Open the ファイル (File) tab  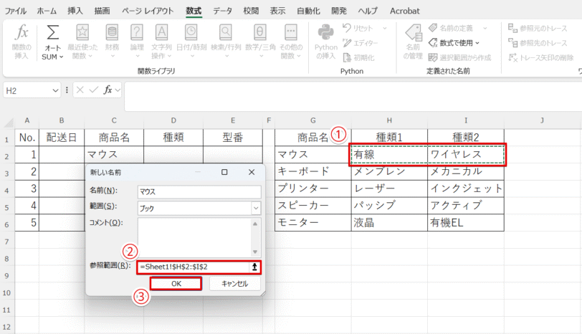[x=15, y=11]
